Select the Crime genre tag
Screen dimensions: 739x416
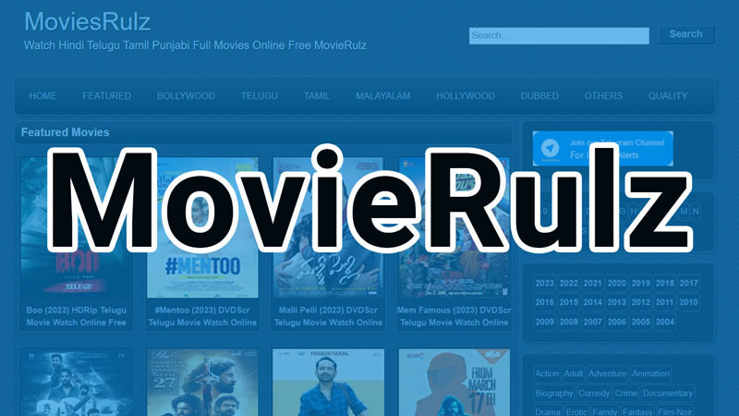(626, 393)
